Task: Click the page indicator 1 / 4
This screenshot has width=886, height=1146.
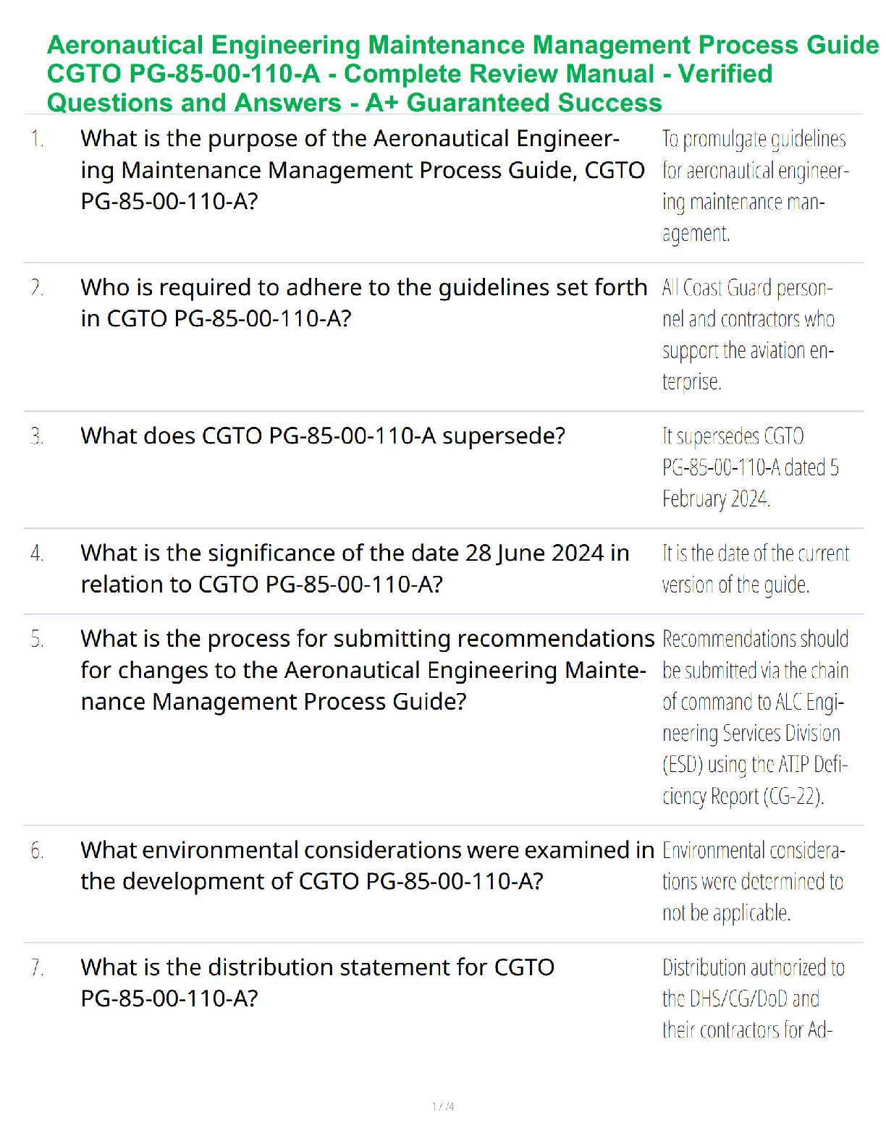Action: point(443,1106)
